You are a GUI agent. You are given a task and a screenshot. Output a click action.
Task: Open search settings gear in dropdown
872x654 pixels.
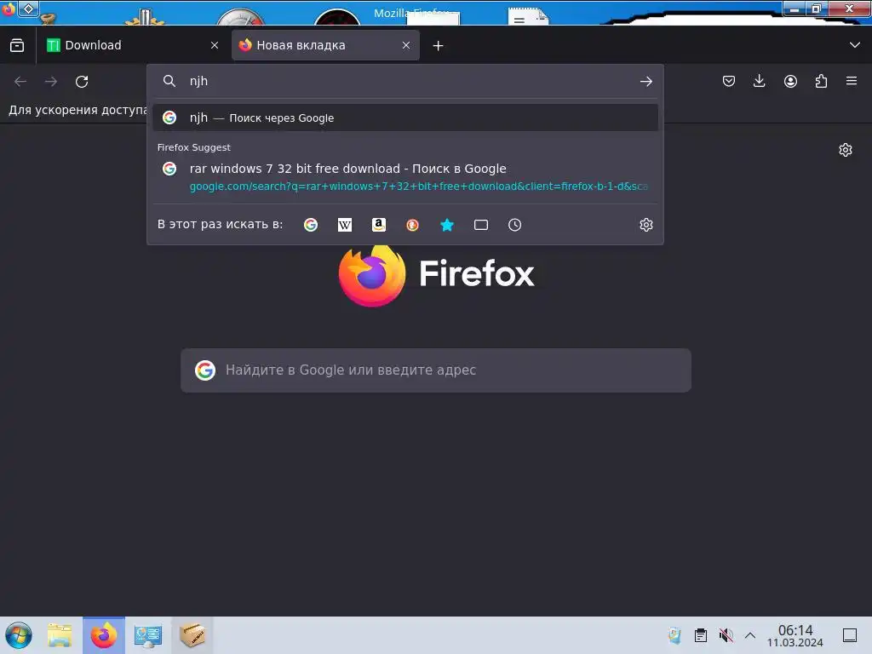[645, 225]
